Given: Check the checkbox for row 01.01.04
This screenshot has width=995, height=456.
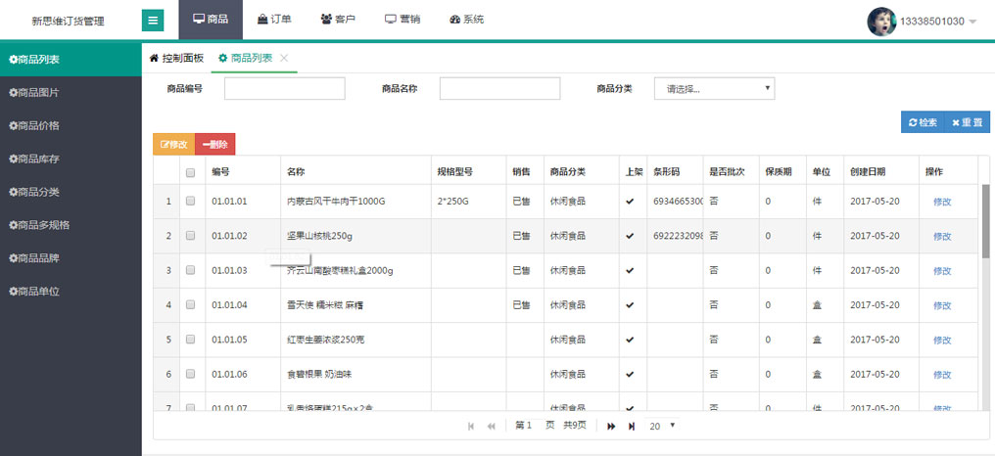Looking at the screenshot, I should 190,305.
